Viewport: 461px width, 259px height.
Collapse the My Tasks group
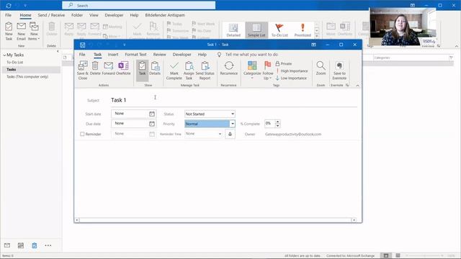click(4, 55)
